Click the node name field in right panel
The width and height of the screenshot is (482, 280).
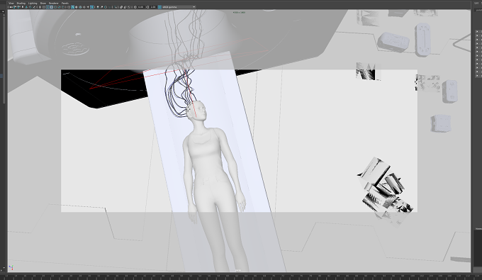click(478, 10)
